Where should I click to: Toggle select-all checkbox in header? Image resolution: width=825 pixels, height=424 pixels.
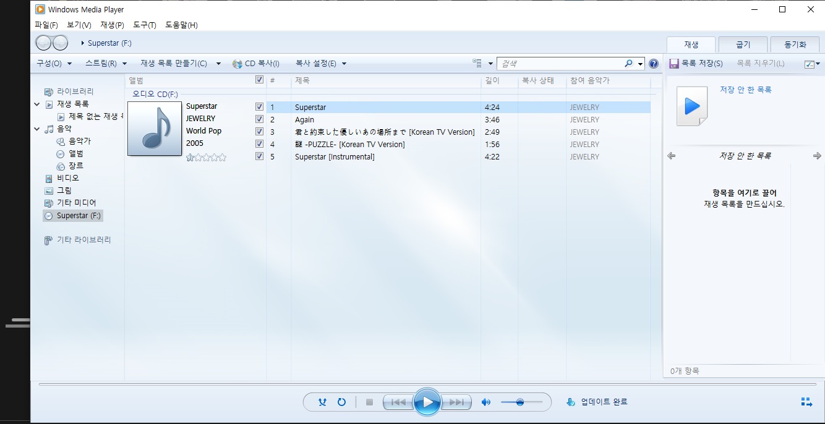coord(259,80)
